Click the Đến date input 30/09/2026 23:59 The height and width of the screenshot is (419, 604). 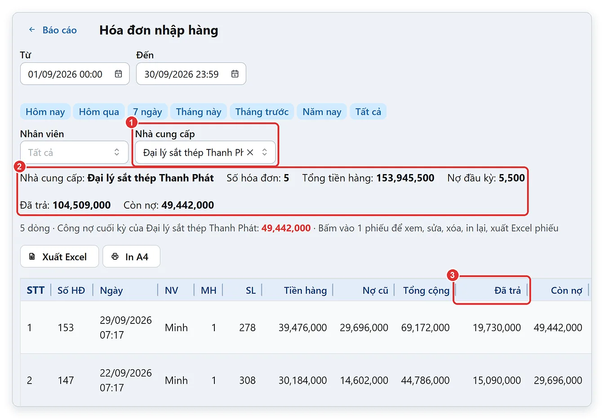pyautogui.click(x=191, y=74)
